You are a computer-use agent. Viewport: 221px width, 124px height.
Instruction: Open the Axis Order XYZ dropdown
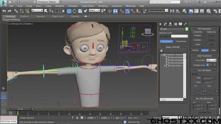[x=211, y=60]
